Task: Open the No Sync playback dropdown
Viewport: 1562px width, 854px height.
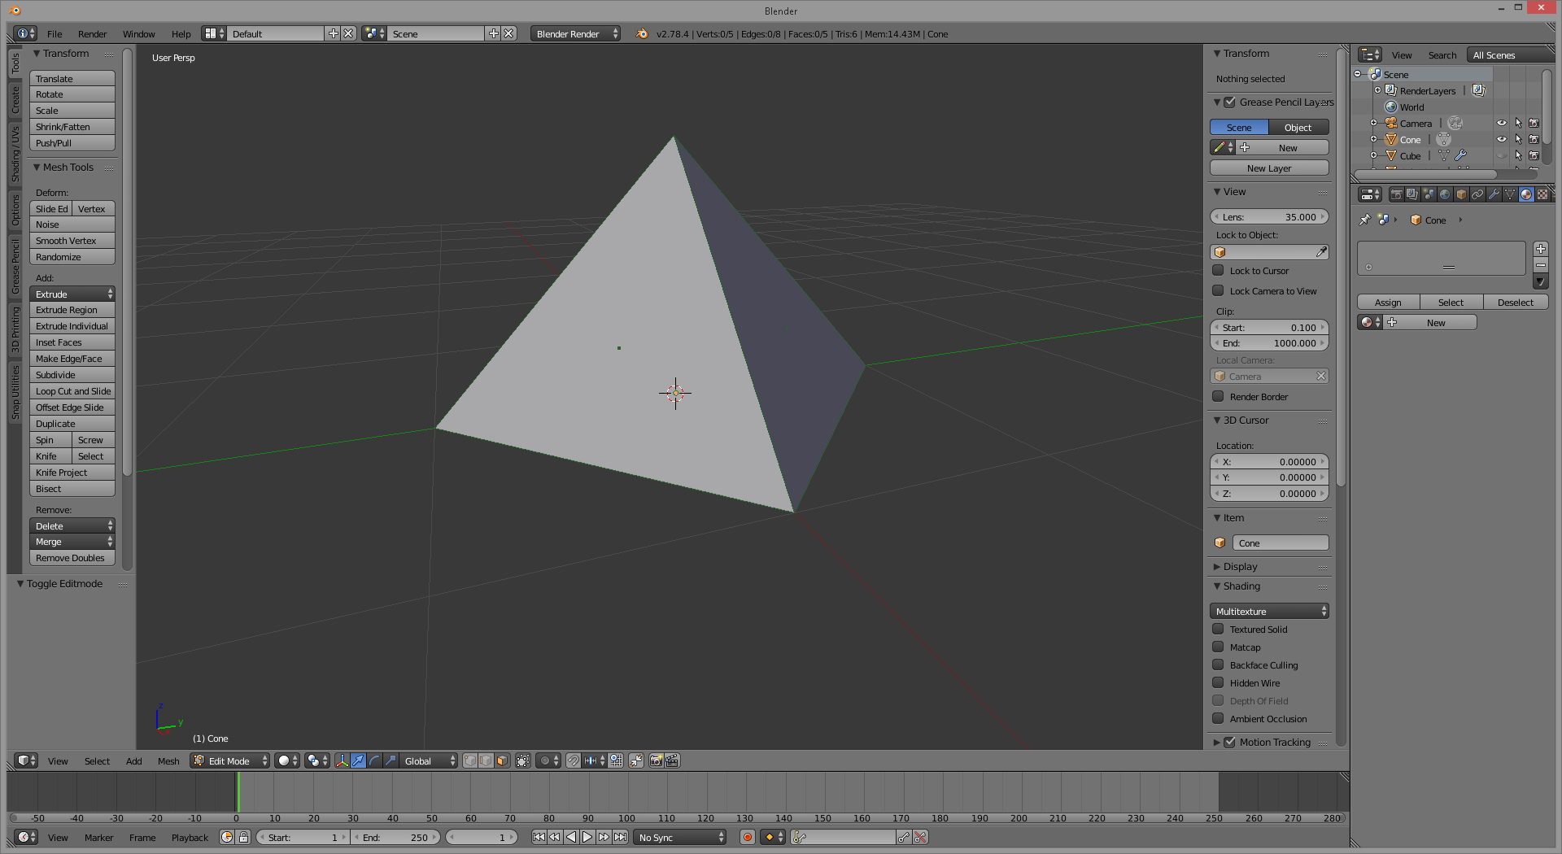Action: pos(679,838)
